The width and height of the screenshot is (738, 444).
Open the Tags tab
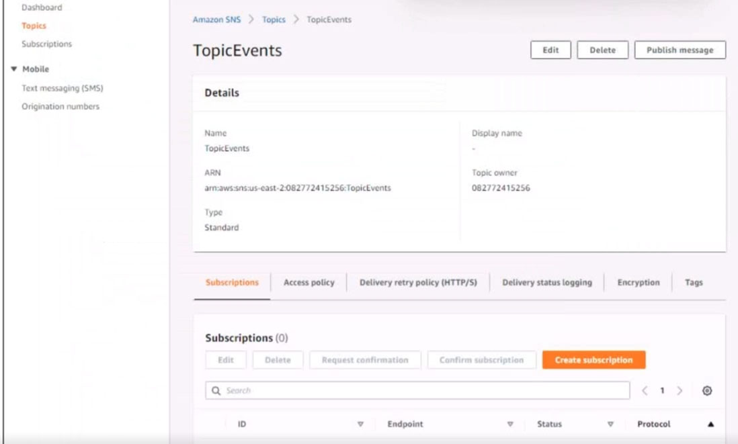coord(694,282)
